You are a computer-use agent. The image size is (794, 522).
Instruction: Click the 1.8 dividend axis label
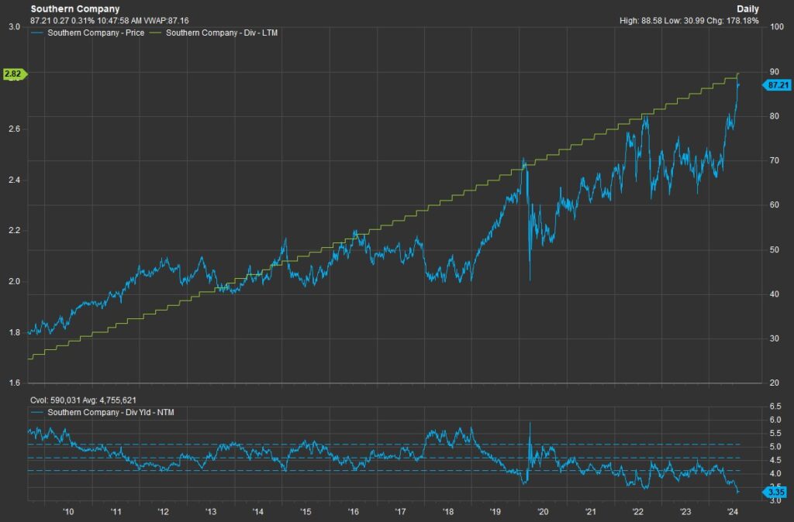[x=15, y=332]
